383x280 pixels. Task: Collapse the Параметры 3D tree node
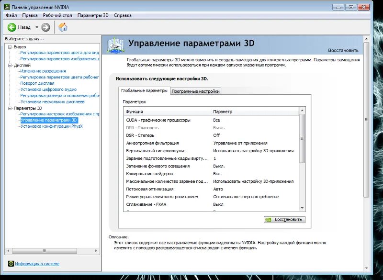click(x=10, y=108)
